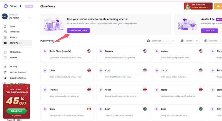Viewport: 222px width, 121px height.
Task: Play the Santa Claus (hopeful) voice preview
Action: [45, 51]
